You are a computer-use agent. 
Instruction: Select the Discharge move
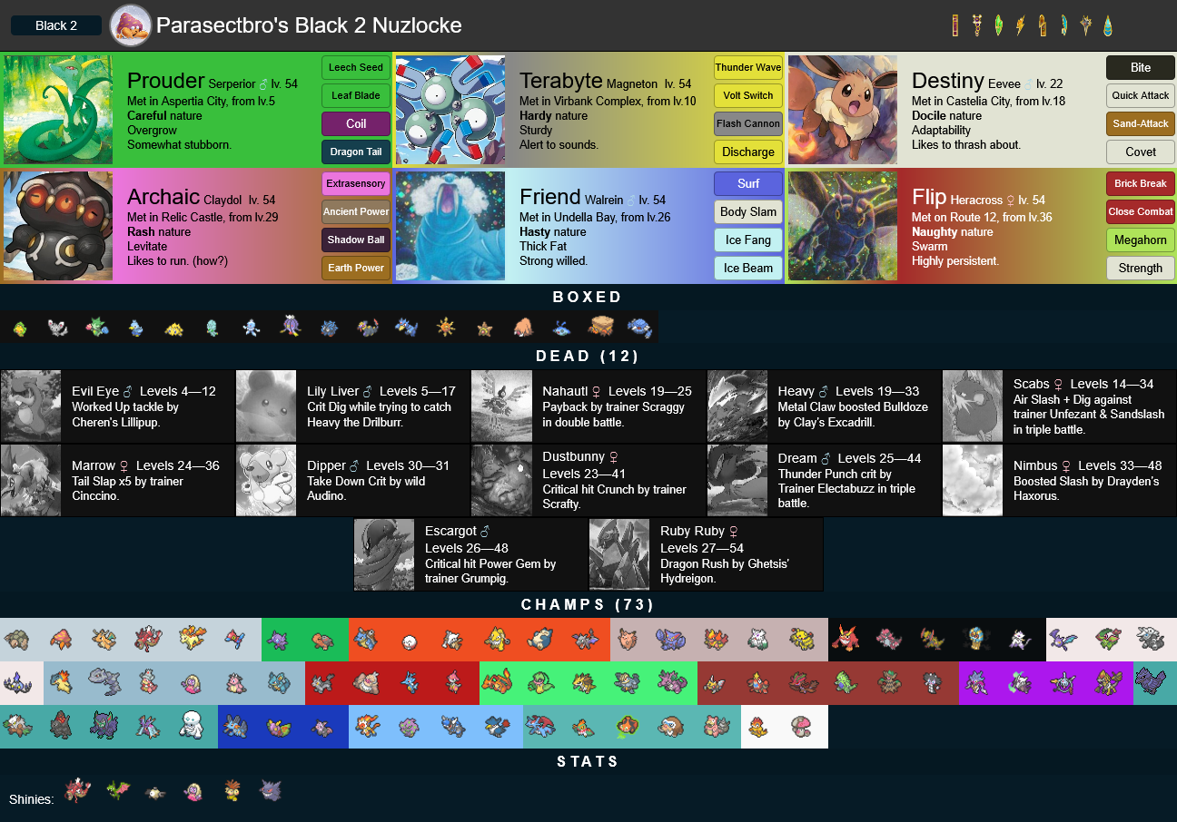[x=748, y=152]
